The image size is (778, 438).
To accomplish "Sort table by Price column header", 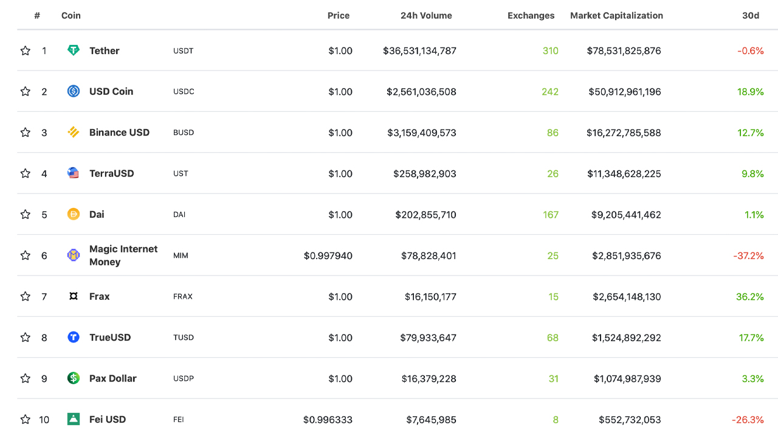I will tap(339, 16).
